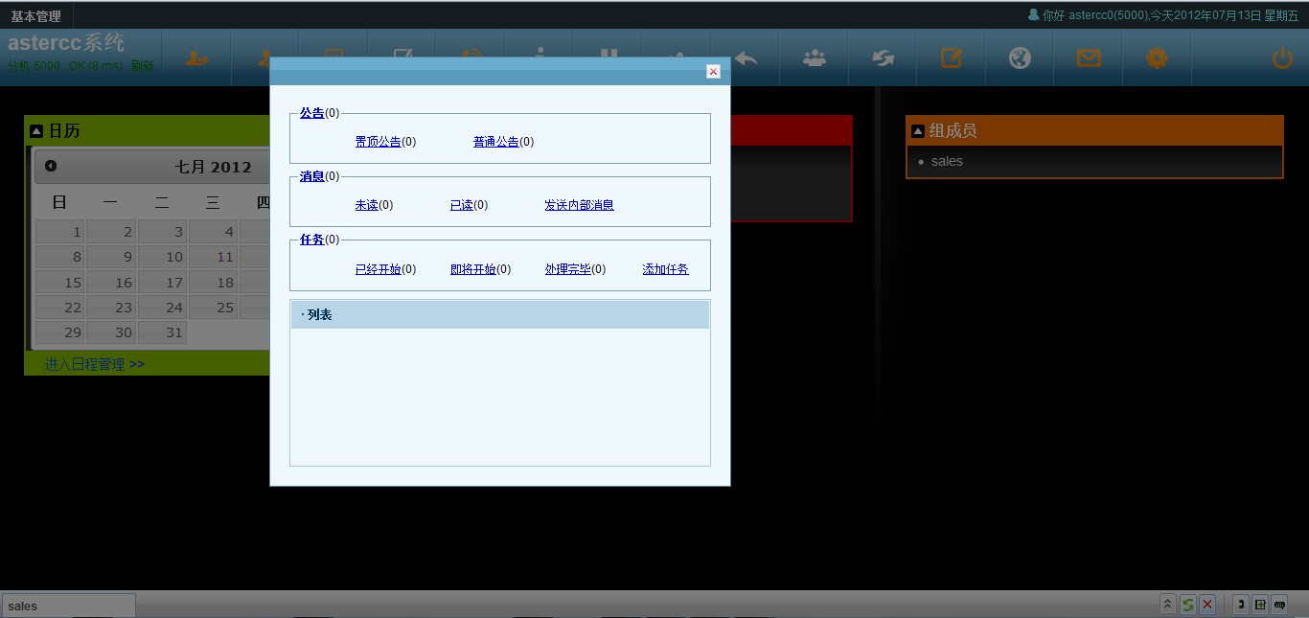Open the 发送内部消息 link
Viewport: 1309px width, 618px height.
click(x=579, y=205)
